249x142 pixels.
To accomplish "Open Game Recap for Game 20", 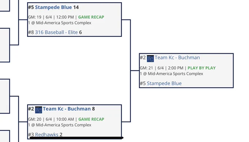I will coord(91,119).
